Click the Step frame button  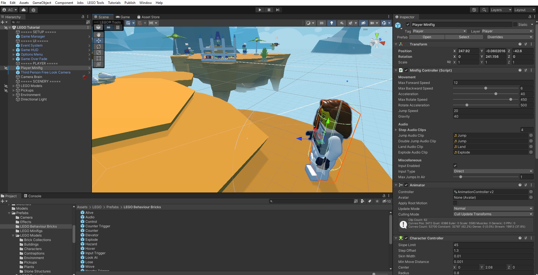[278, 10]
